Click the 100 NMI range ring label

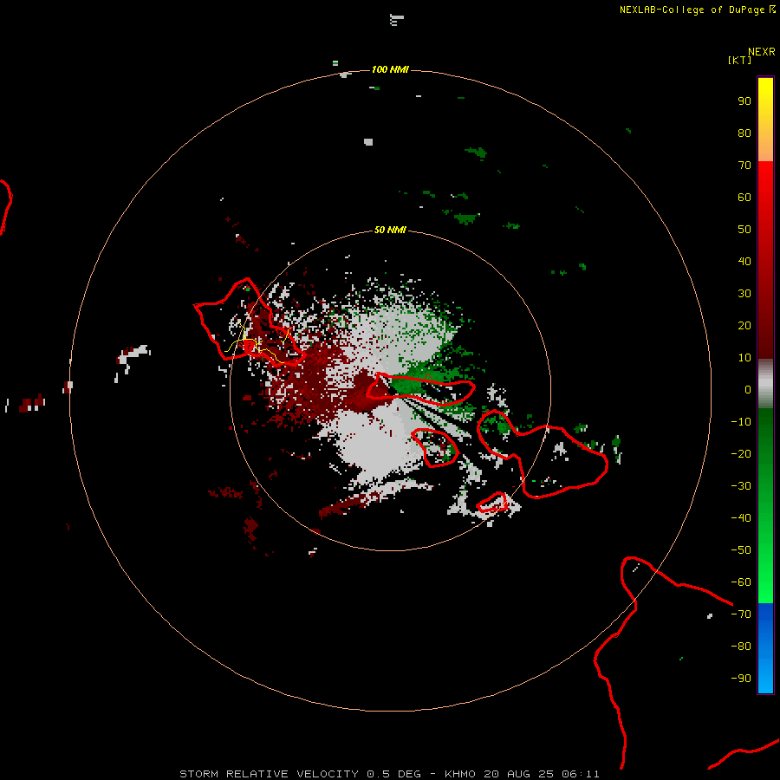[390, 69]
